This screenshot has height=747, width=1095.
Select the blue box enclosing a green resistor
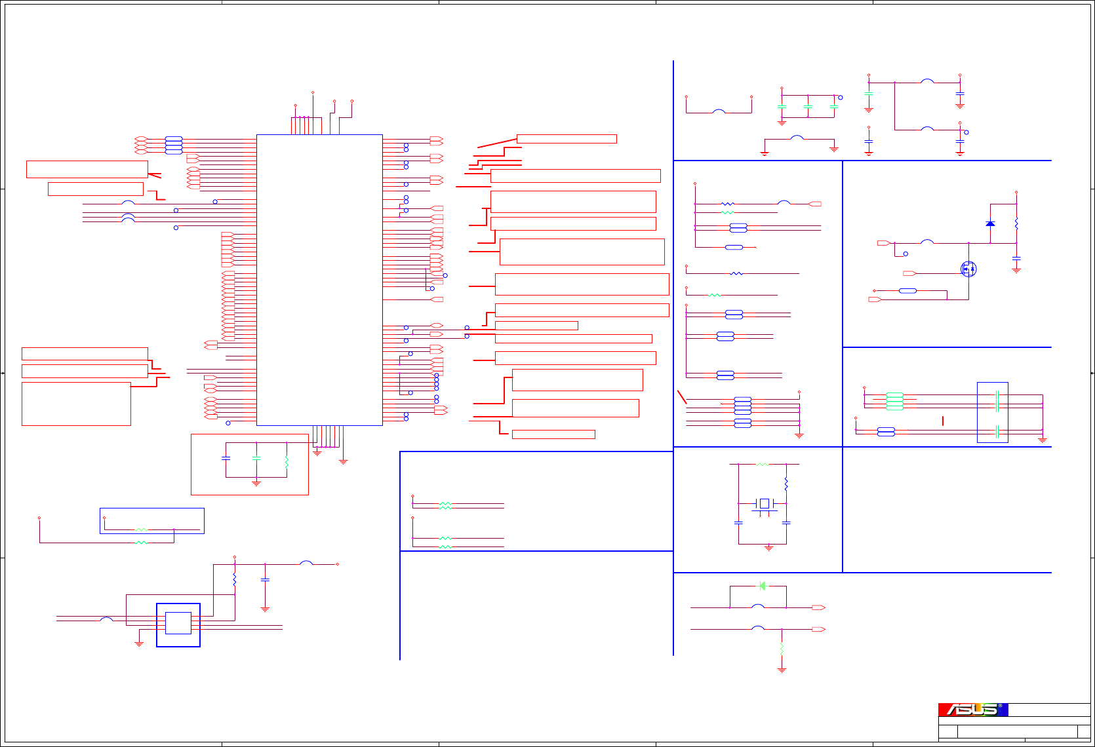click(152, 521)
